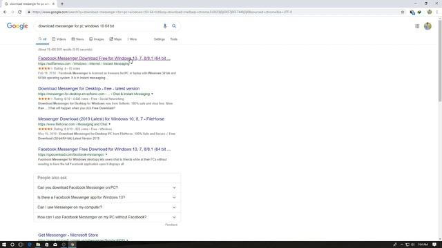Expand "Is there a Facebook Messenger app for Windows 10?"
The height and width of the screenshot is (248, 442).
(106, 198)
